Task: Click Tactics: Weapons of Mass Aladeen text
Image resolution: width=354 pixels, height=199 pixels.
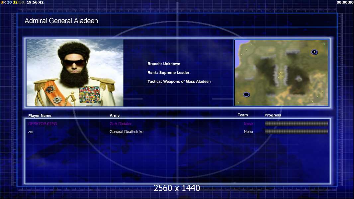Action: (x=179, y=81)
